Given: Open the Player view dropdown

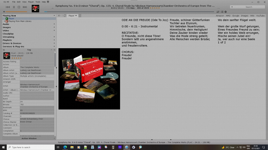Looking at the screenshot, I should click(x=73, y=16).
